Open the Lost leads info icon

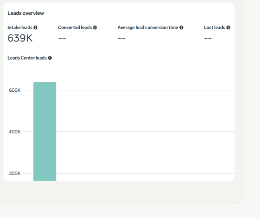tap(228, 28)
